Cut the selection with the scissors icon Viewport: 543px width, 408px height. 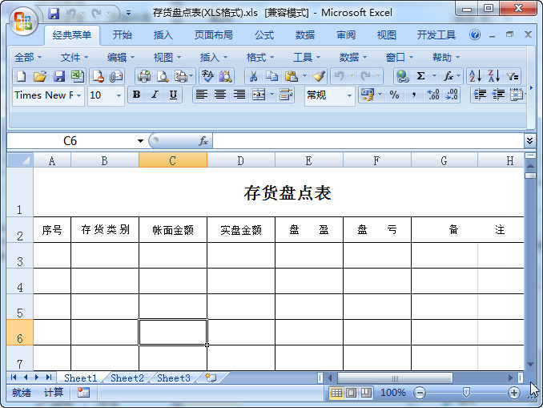(x=254, y=76)
